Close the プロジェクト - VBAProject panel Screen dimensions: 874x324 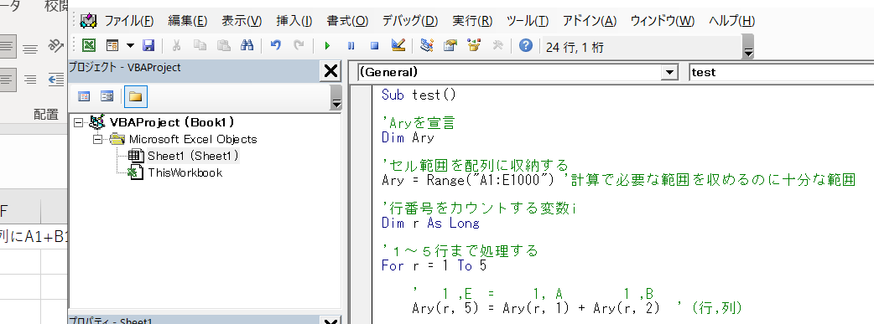330,70
